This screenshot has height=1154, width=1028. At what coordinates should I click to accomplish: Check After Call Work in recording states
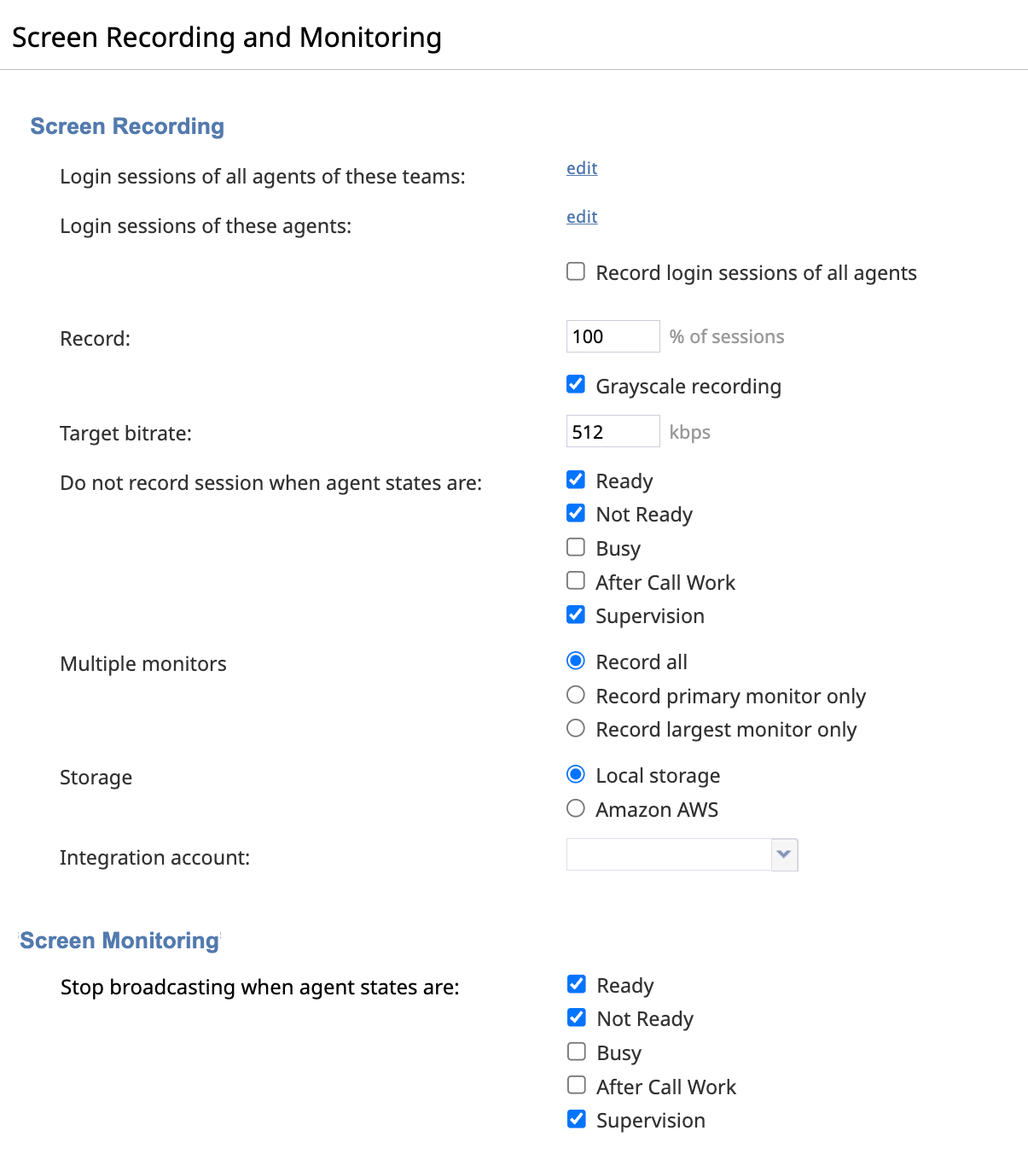tap(576, 581)
